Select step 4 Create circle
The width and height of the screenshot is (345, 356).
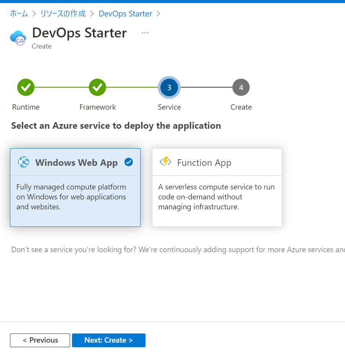(x=241, y=87)
